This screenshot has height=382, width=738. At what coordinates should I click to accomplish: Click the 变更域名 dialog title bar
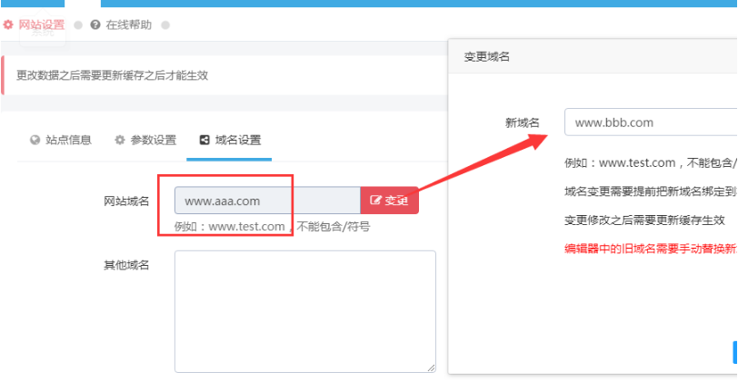pyautogui.click(x=593, y=56)
